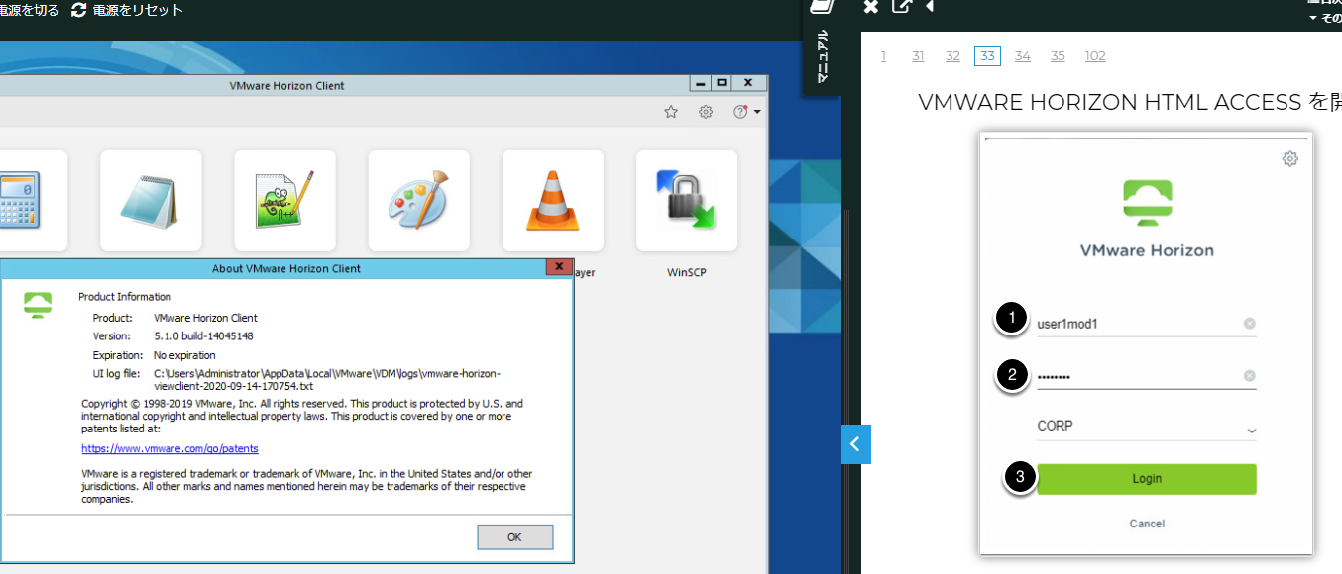The width and height of the screenshot is (1342, 574).
Task: Open the vmware.com/go/patents link
Action: pos(169,449)
